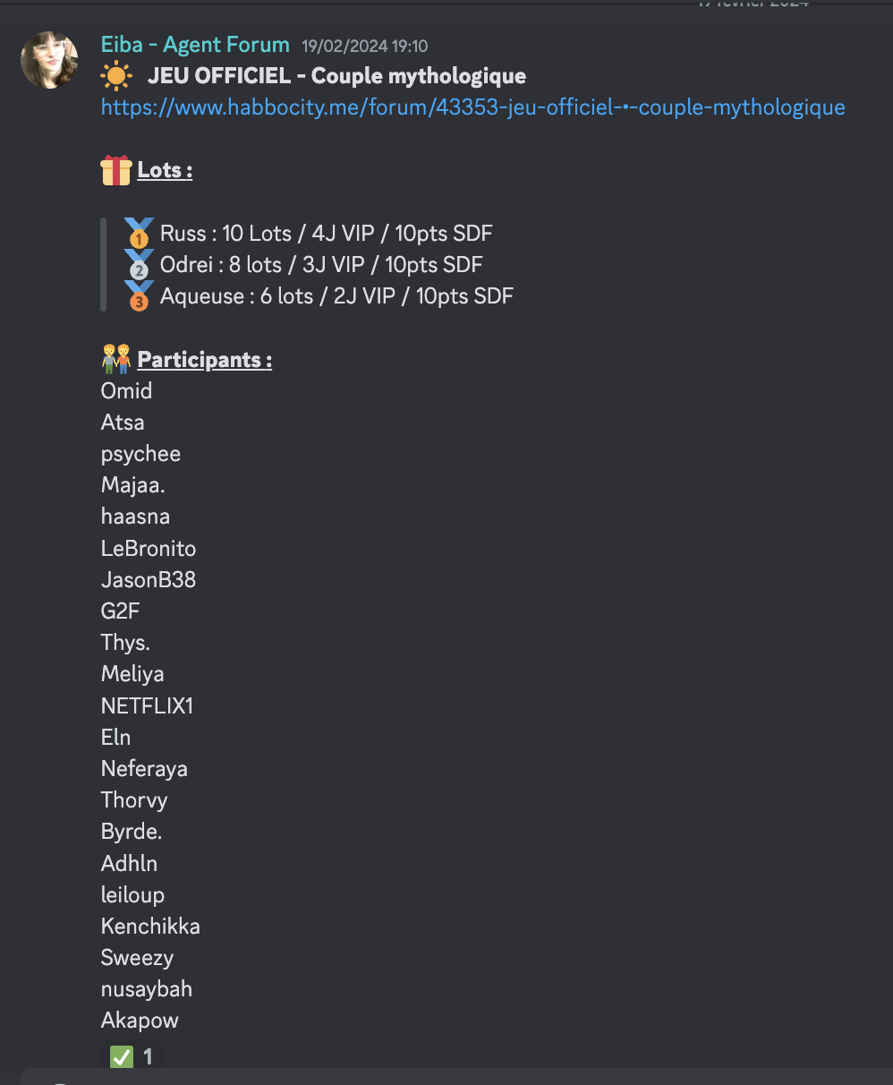Click the JEU OFFICIEL - Couple mythologique title
Screen dimensions: 893x1085
pyautogui.click(x=337, y=76)
